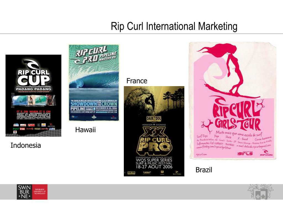The image size is (283, 212).
Task: Click the Indonesia caption
Action: coord(26,145)
